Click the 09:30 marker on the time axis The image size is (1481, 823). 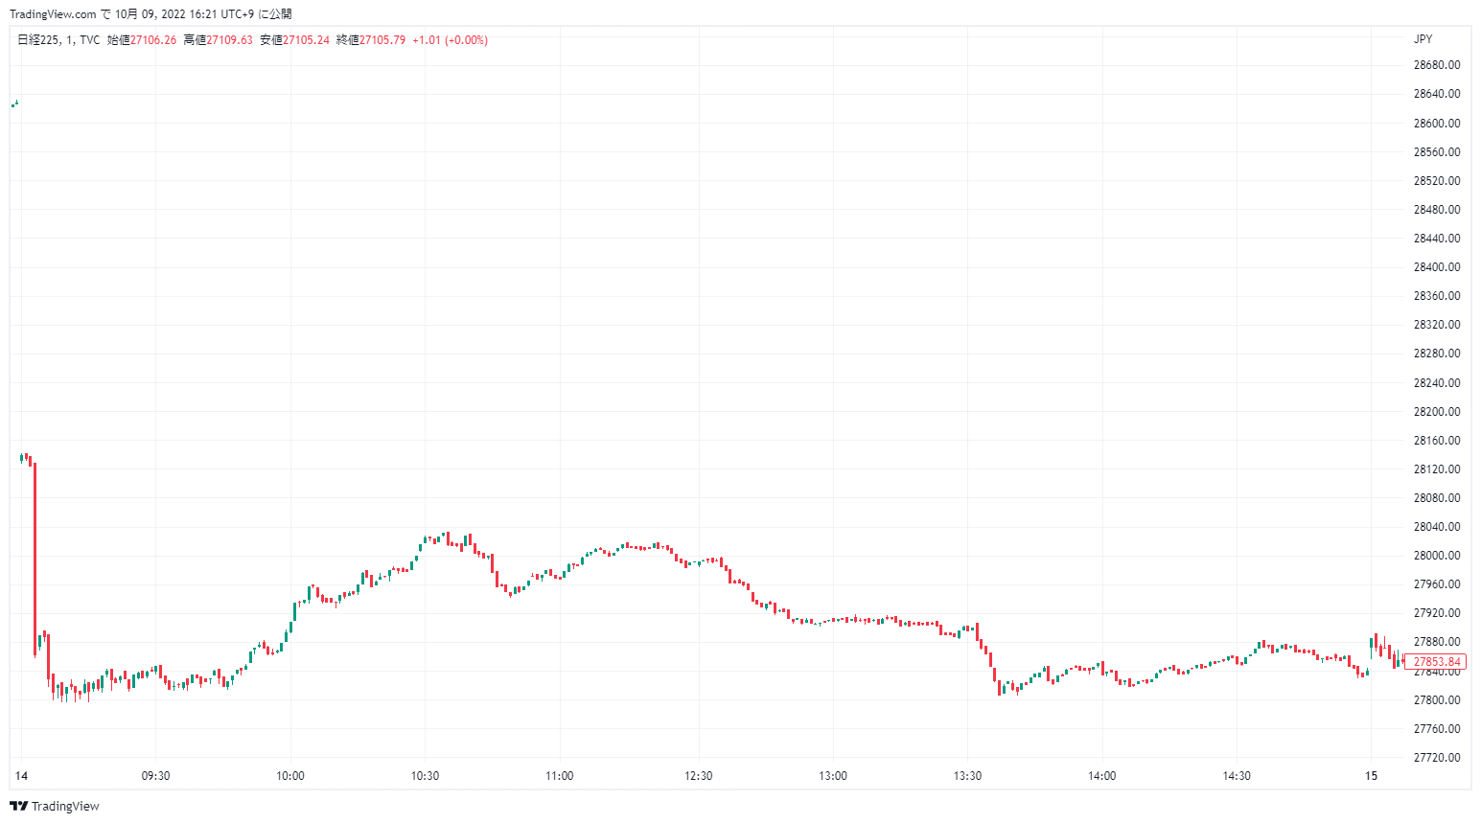click(155, 776)
